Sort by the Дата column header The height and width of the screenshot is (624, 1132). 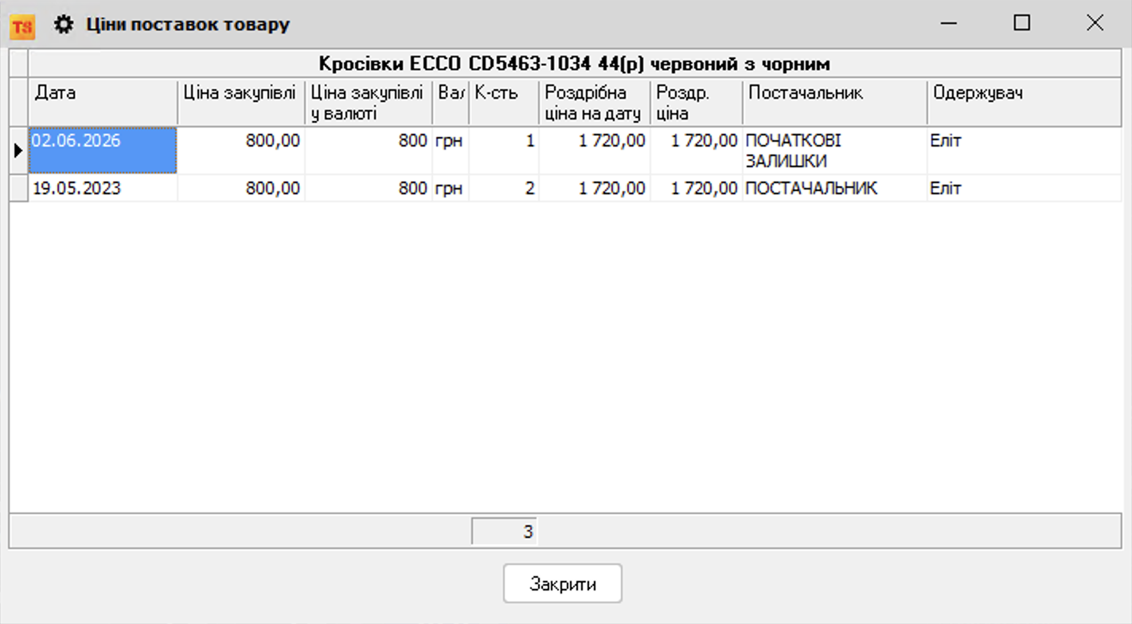(103, 101)
